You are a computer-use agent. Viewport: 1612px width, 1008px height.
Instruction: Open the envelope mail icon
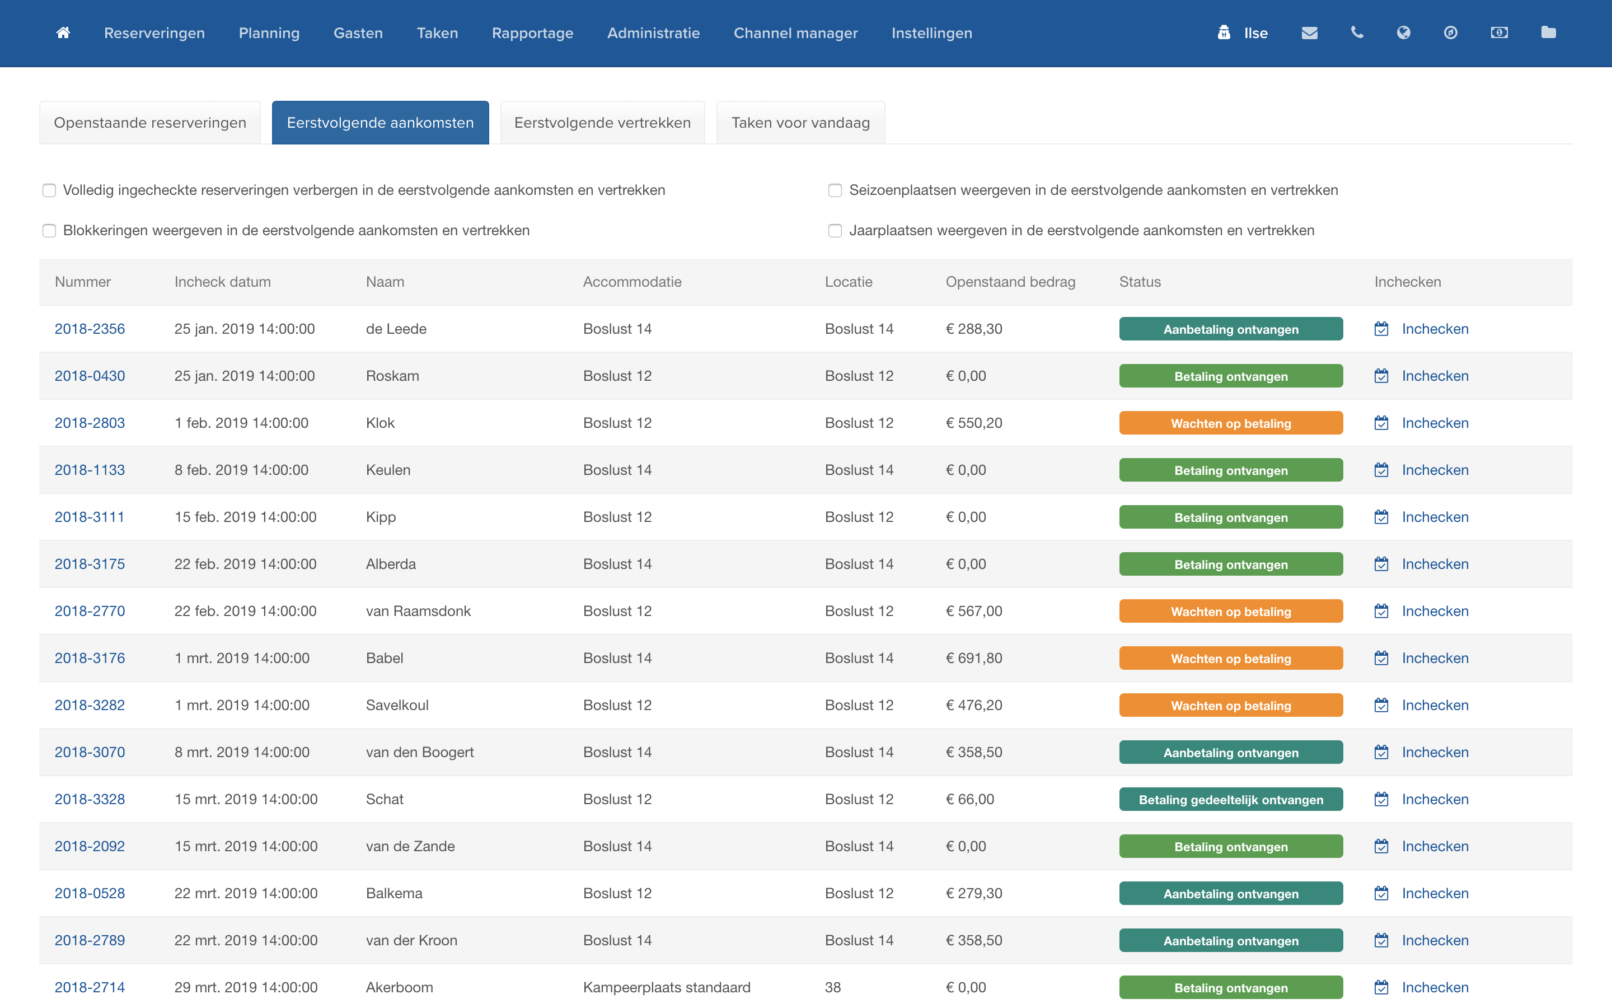(x=1310, y=32)
